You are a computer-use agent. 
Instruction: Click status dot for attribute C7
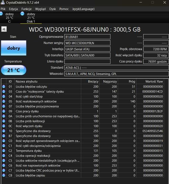pyautogui.click(x=4, y=170)
